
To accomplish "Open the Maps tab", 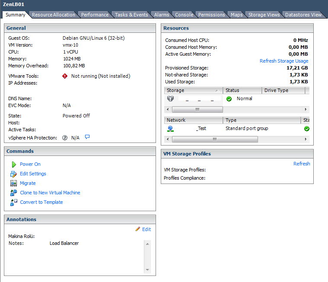I will coord(237,15).
